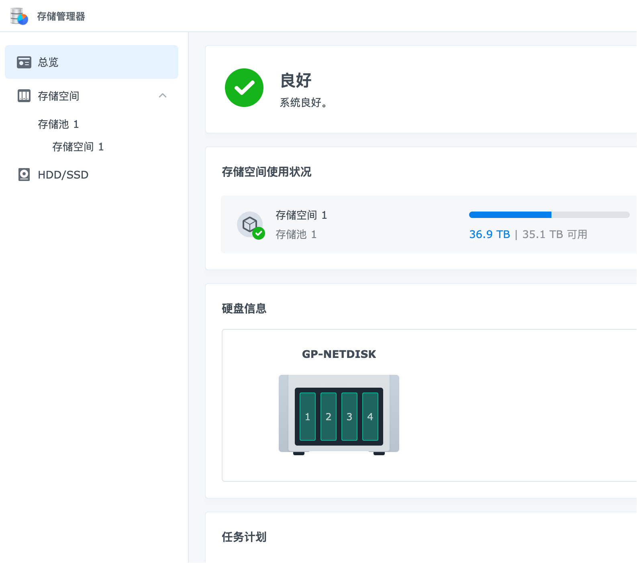
Task: Open the 存储空间 sidebar section
Action: (92, 96)
